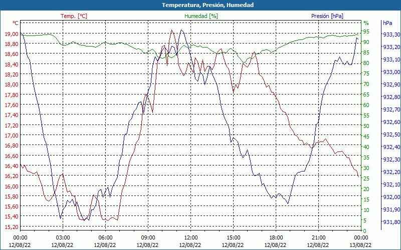Click temperature axis value 18,00
This screenshot has height=250, width=401.
(12, 84)
